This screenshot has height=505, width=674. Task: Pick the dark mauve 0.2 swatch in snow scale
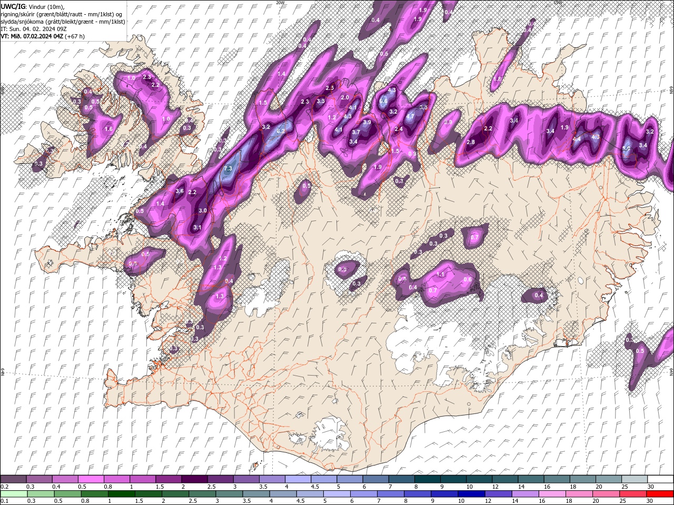(13, 479)
